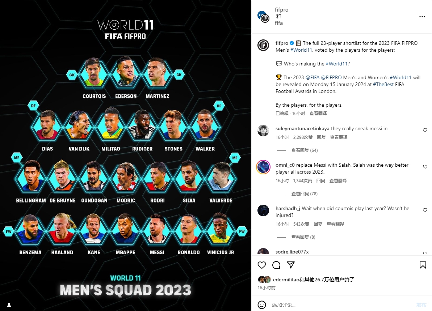Share the post with paper plane icon
Viewport: 432px width, 311px height.
[291, 265]
